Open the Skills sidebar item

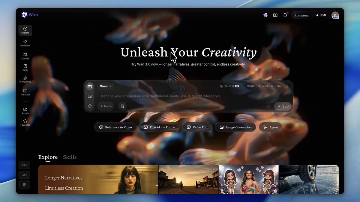point(25,68)
